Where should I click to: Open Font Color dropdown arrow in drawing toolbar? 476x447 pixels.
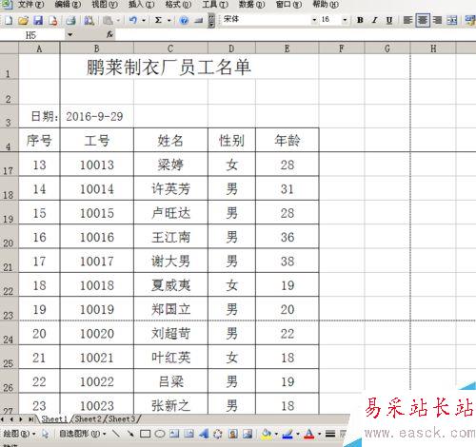pos(319,434)
